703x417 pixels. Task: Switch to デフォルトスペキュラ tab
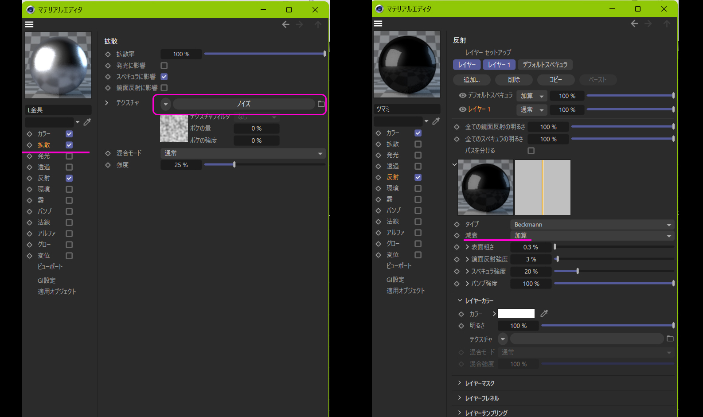(x=545, y=65)
